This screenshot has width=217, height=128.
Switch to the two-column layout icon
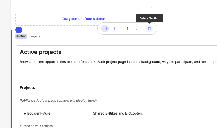(x=114, y=29)
